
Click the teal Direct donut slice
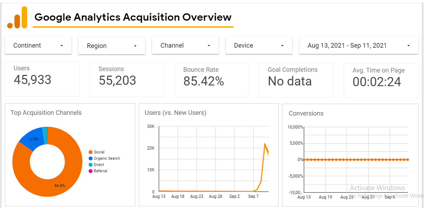[45, 135]
